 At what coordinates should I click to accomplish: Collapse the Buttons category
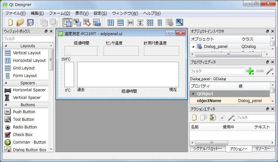(6, 105)
